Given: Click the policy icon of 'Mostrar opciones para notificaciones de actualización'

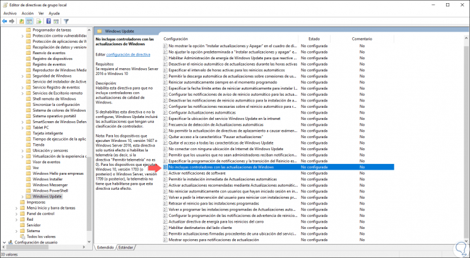Looking at the screenshot, I should pos(165,240).
